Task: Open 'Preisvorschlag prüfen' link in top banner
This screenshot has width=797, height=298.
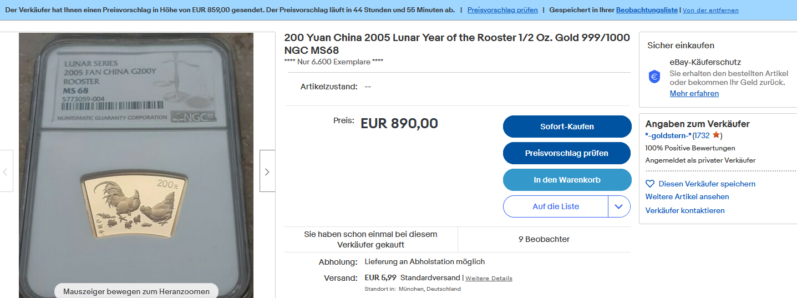Action: [502, 10]
